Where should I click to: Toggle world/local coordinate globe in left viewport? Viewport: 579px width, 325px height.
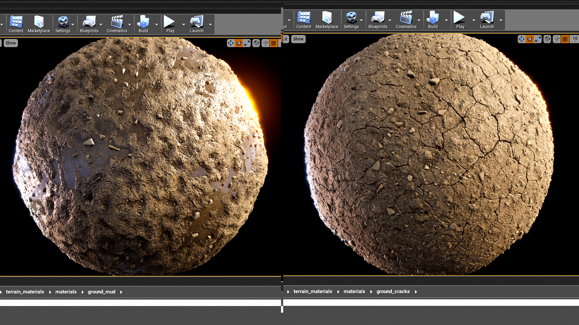[256, 43]
